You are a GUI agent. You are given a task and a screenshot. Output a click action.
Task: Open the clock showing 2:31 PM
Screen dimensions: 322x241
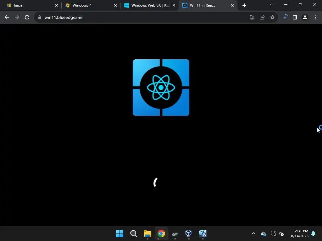pyautogui.click(x=299, y=233)
